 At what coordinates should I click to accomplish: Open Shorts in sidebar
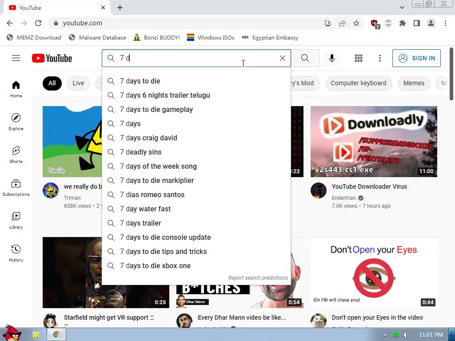point(16,155)
